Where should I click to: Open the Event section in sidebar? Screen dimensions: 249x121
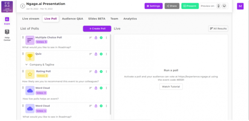[7, 21]
